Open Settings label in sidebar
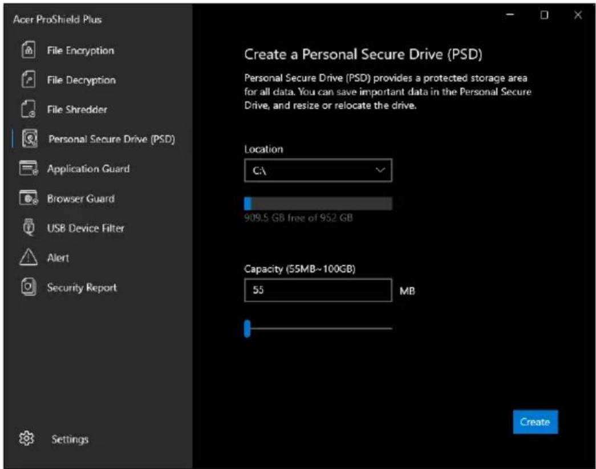 70,439
